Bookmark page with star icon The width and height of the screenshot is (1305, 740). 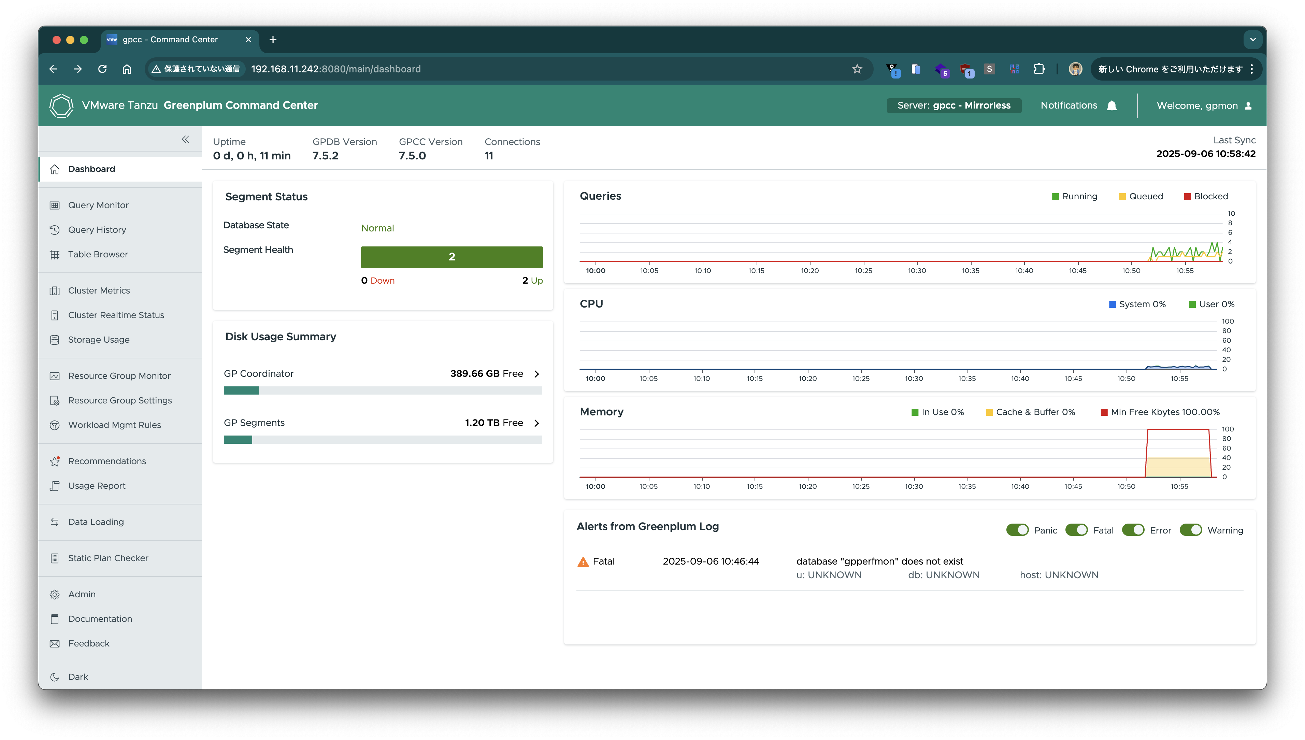pyautogui.click(x=857, y=69)
